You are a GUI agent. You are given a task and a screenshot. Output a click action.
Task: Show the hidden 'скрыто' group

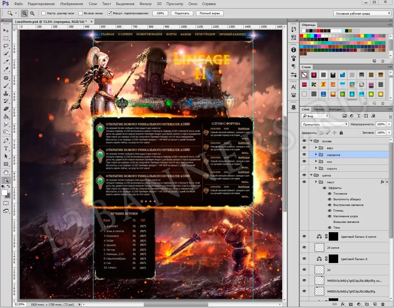point(304,168)
